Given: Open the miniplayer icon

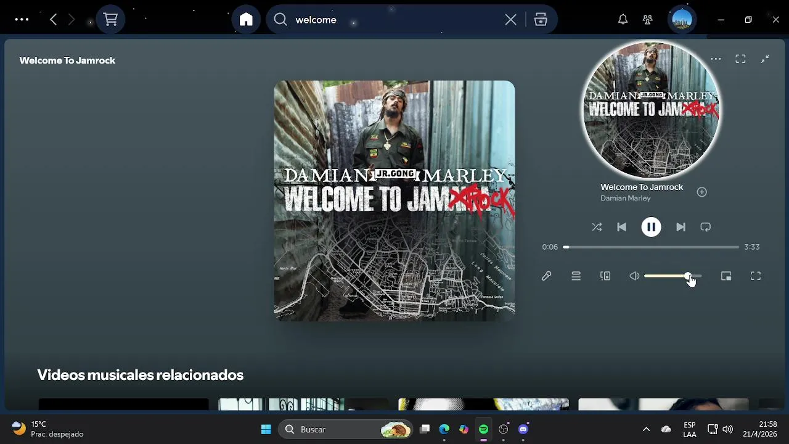Looking at the screenshot, I should pos(726,276).
